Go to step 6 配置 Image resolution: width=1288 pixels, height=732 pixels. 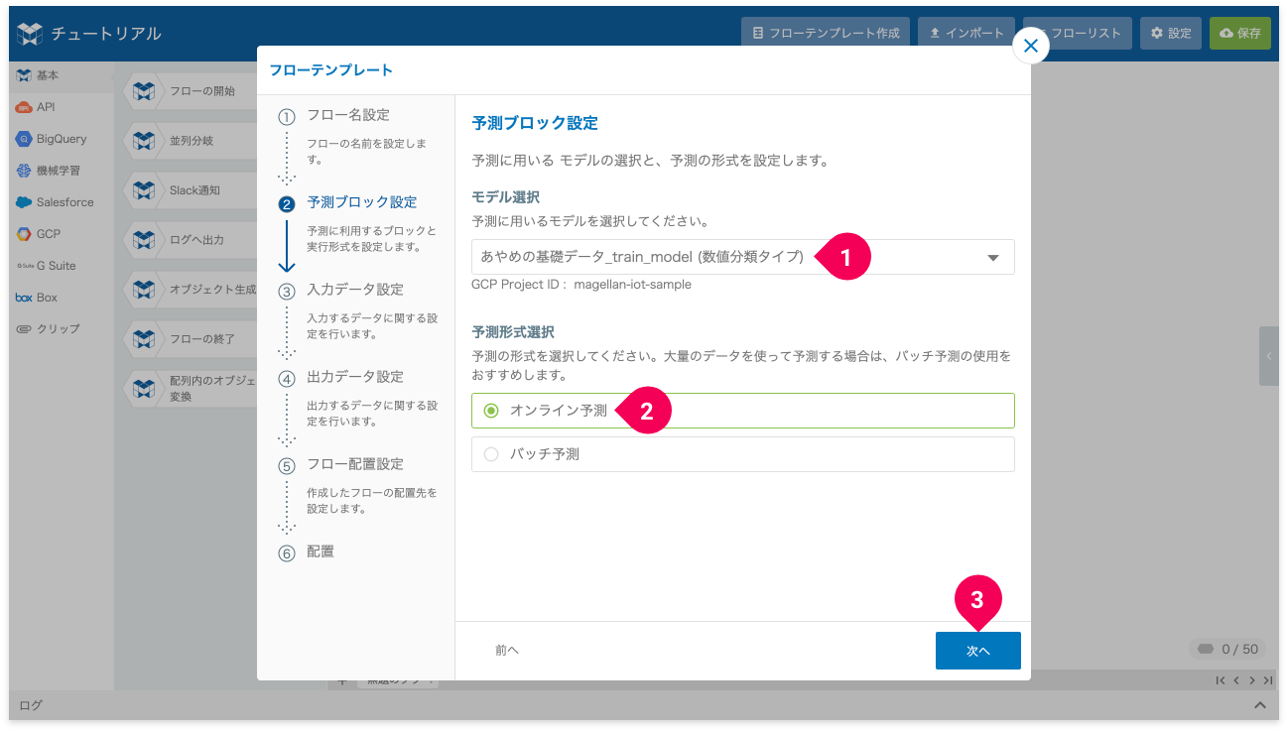321,551
